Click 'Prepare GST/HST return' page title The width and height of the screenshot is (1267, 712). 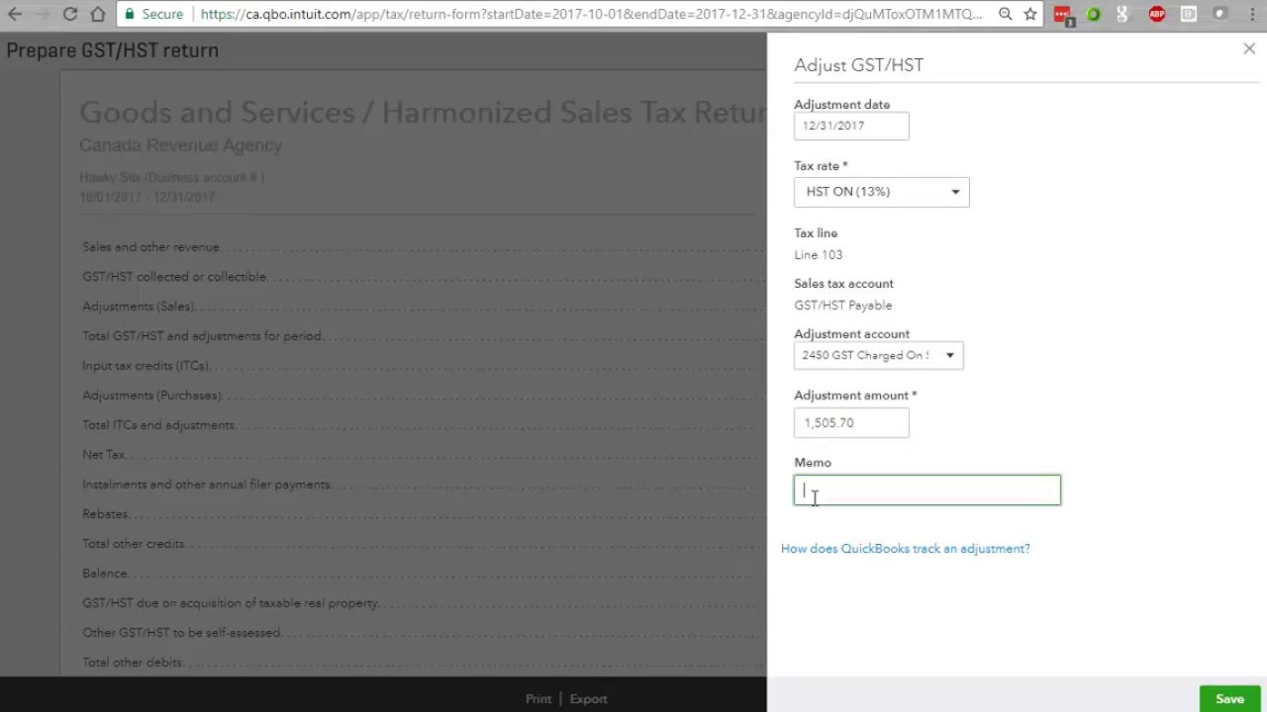112,50
